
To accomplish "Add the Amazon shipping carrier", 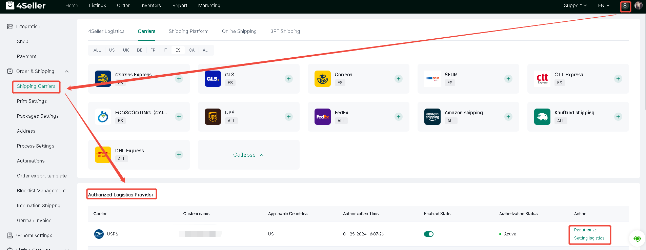I will pyautogui.click(x=508, y=117).
